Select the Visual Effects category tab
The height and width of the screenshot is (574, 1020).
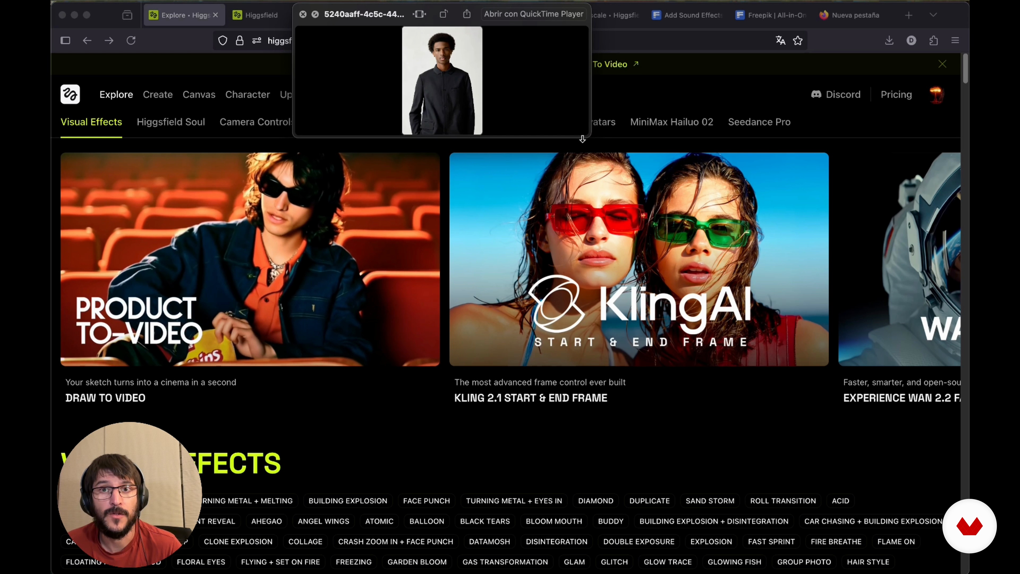point(91,122)
